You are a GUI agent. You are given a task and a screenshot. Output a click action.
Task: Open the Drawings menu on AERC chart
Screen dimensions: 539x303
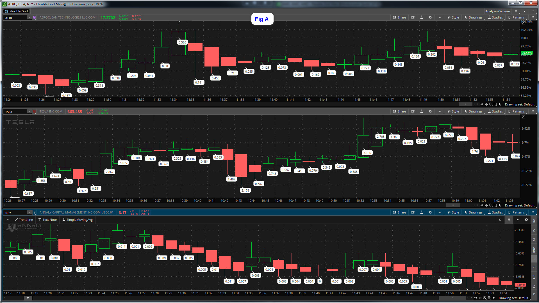tap(474, 17)
